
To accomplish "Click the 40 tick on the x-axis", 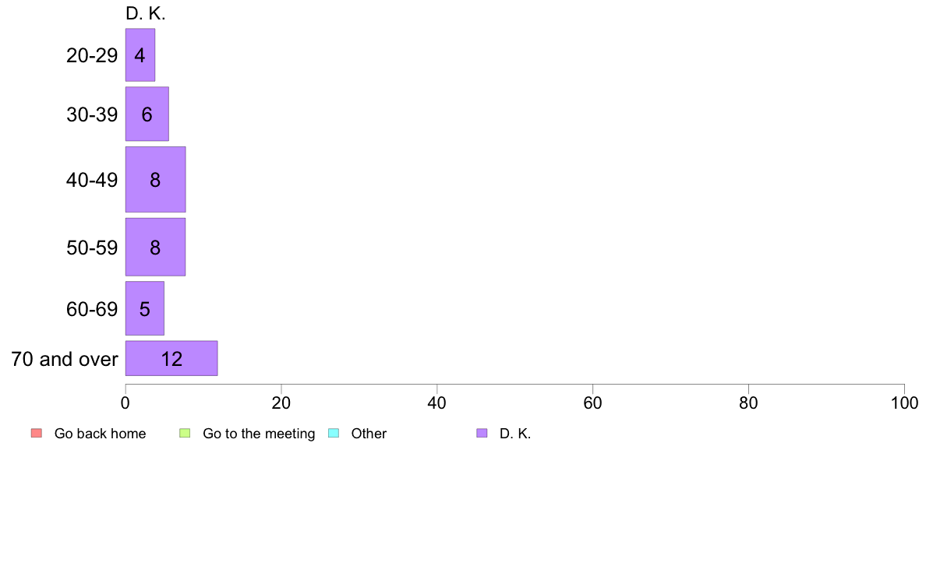I will coord(436,403).
